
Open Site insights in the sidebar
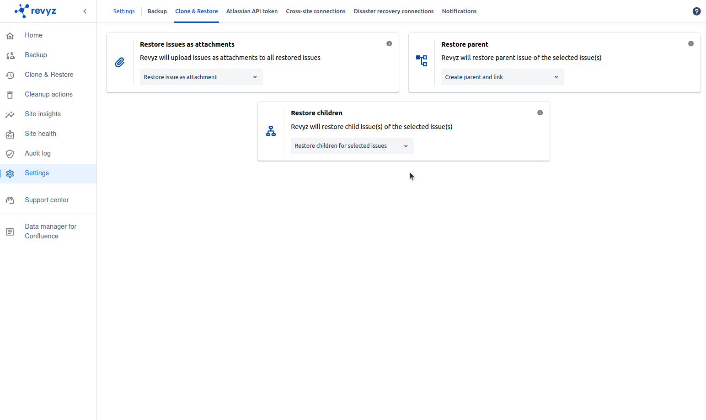(43, 114)
